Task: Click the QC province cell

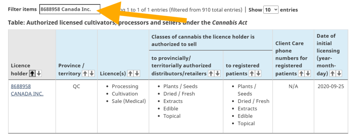Action: 76,87
